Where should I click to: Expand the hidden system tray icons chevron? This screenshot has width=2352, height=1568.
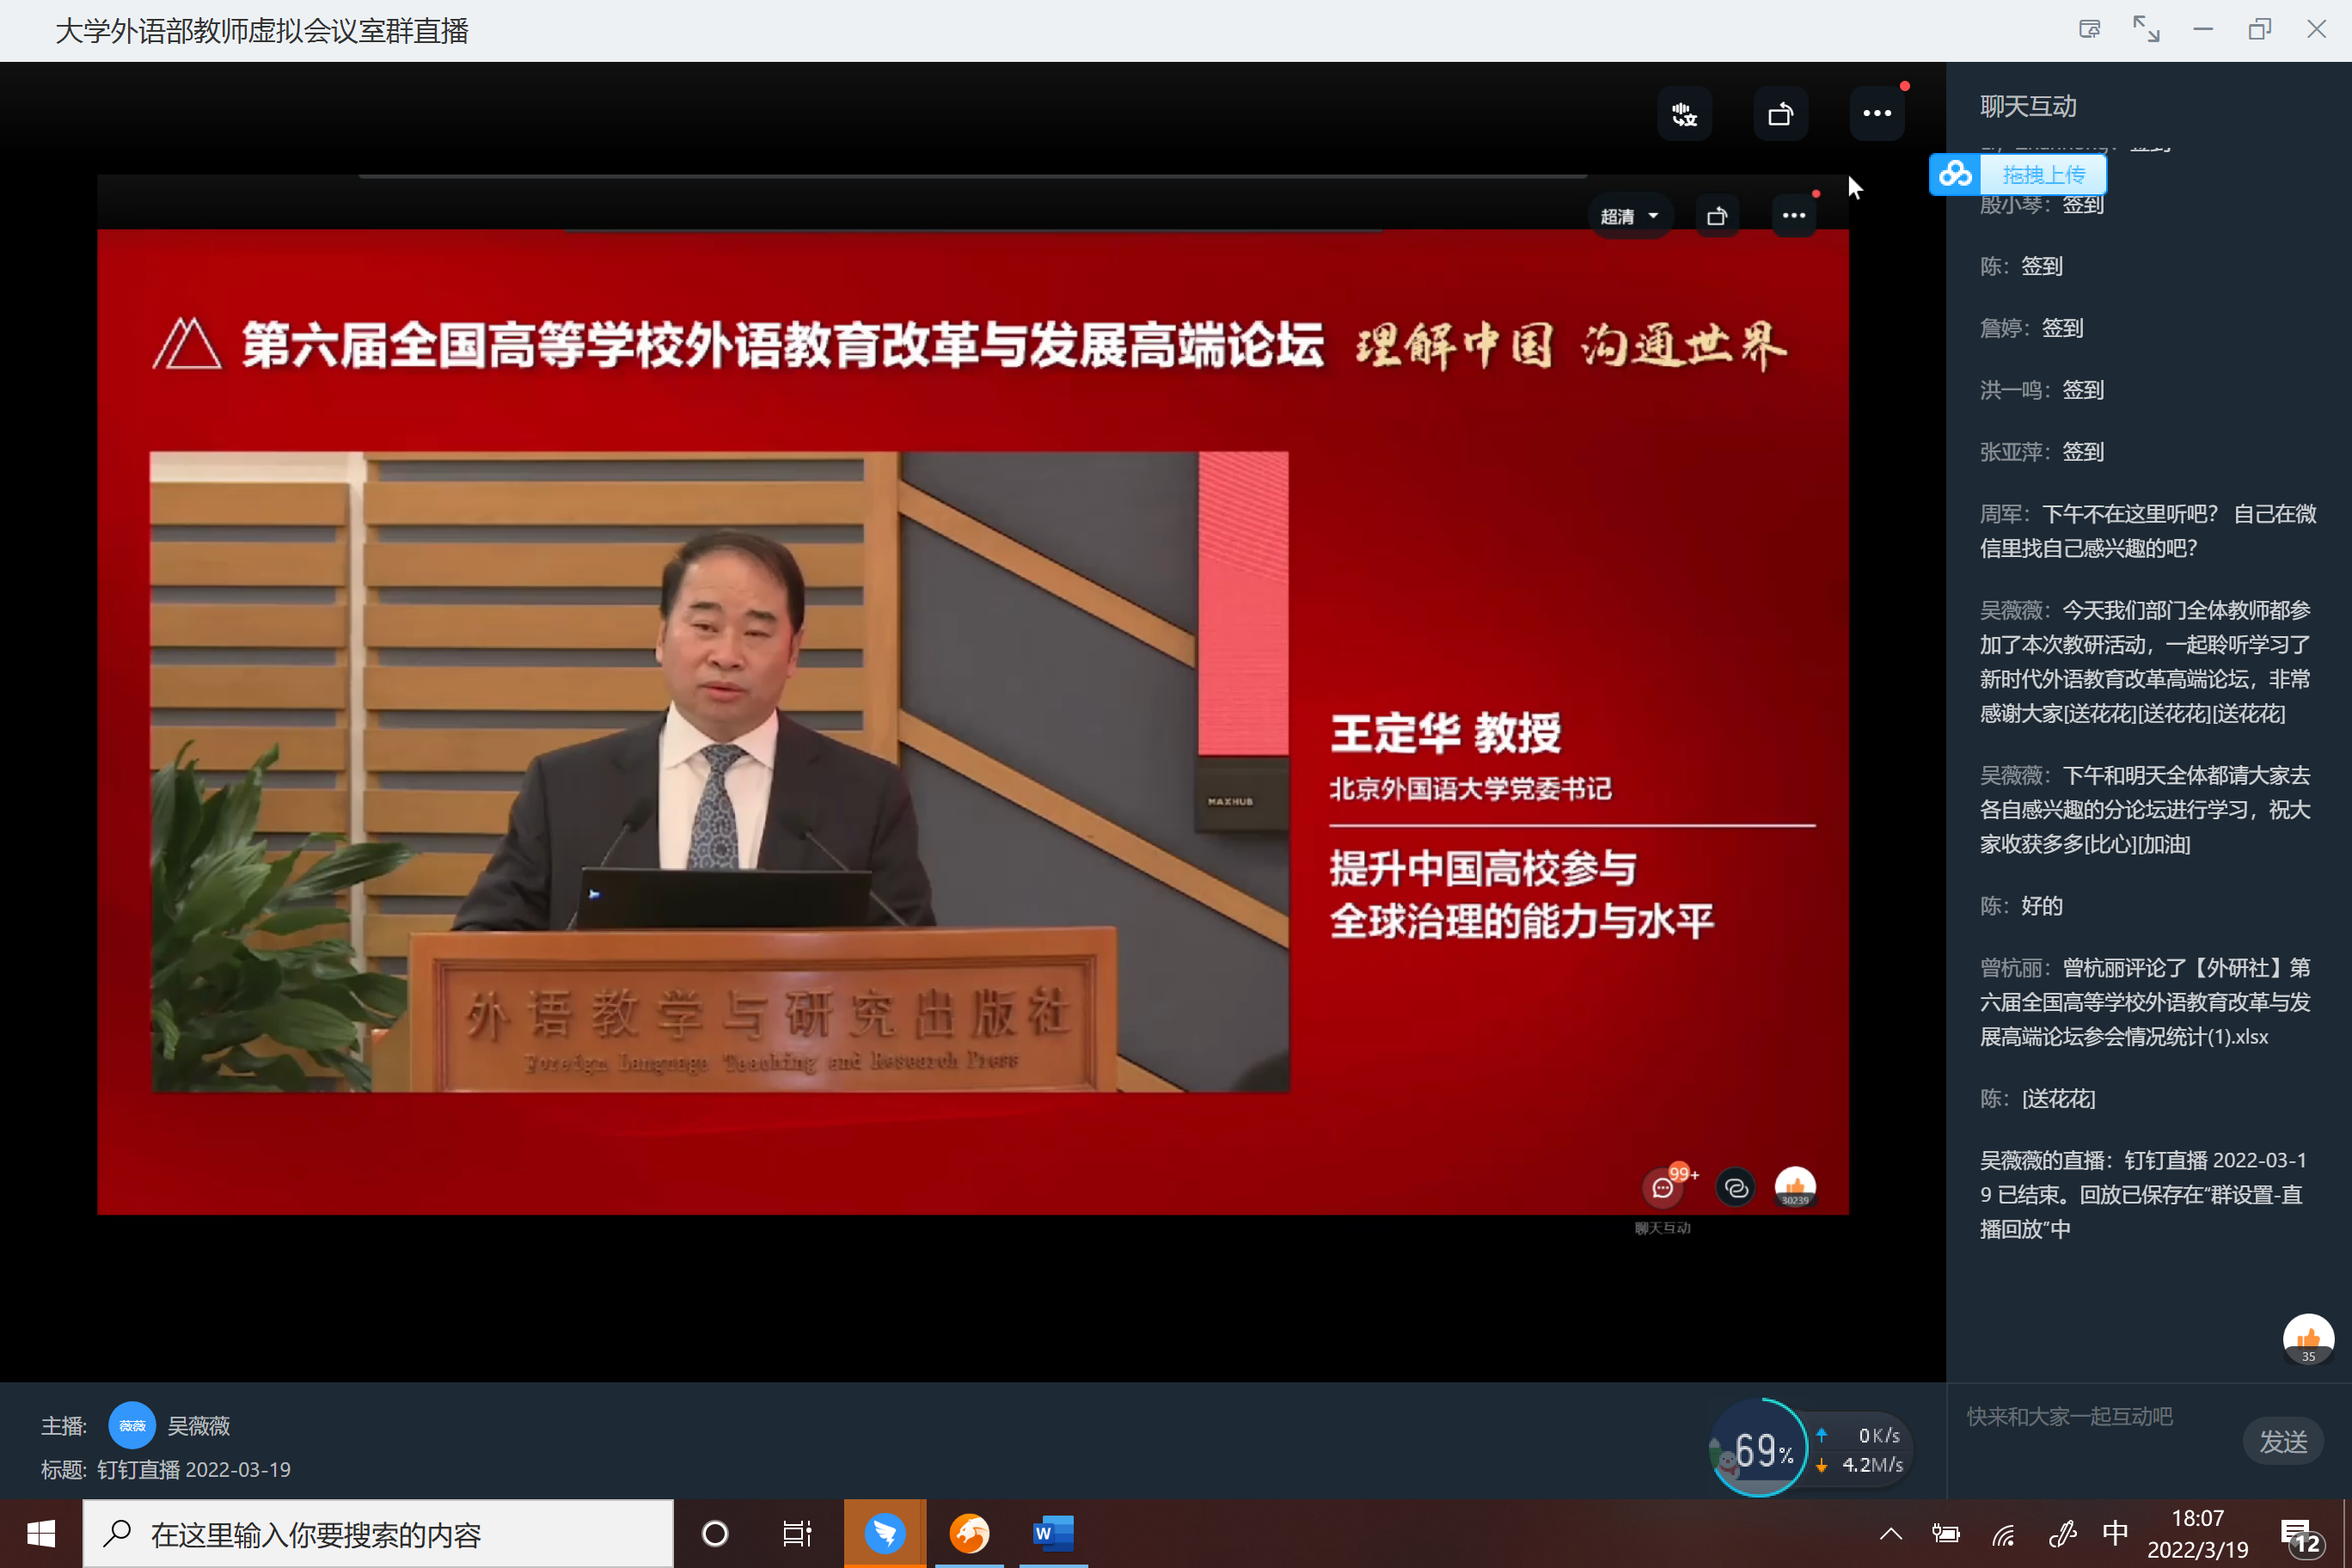(x=1890, y=1534)
